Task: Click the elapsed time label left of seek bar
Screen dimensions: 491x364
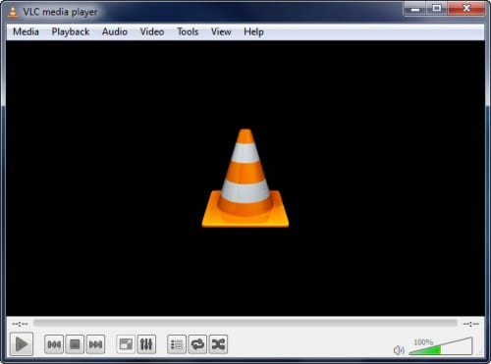Action: [x=20, y=324]
